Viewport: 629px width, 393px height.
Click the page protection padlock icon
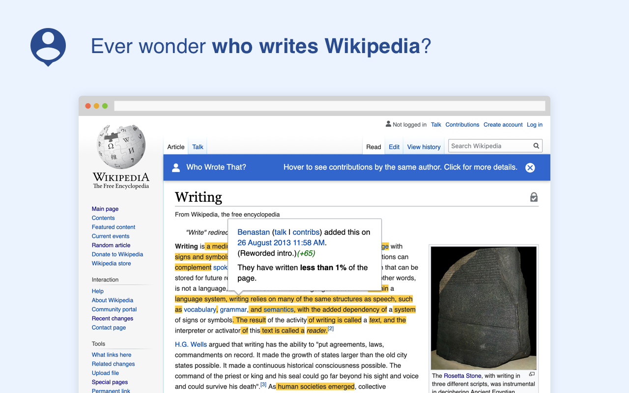point(534,196)
